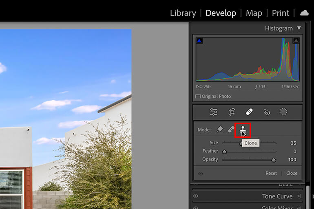
Task: Switch to the Library module
Action: [x=183, y=13]
